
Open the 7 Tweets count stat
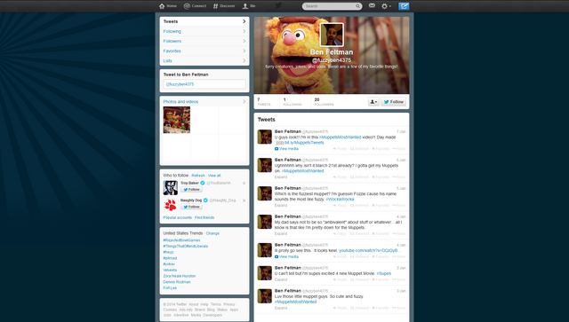[x=264, y=102]
